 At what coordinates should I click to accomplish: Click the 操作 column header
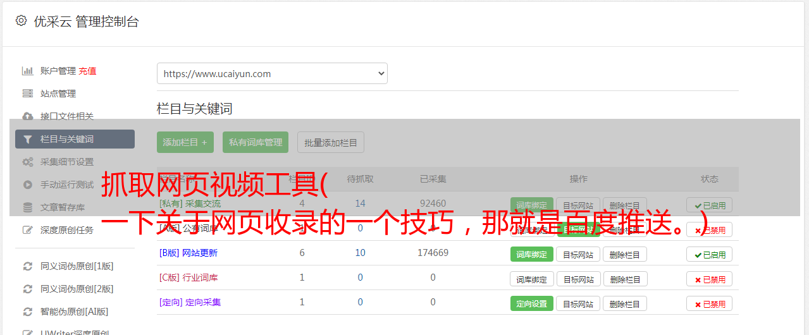[x=578, y=179]
